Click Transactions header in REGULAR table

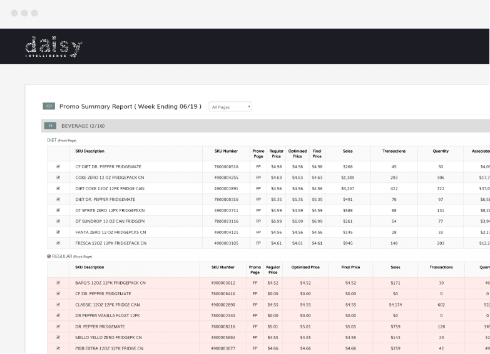pos(441,268)
